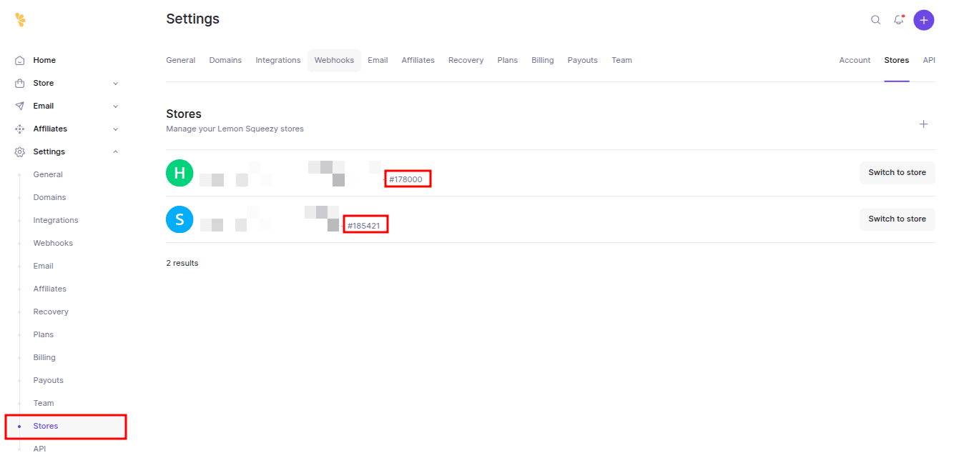Viewport: 959px width, 458px height.
Task: Select Email in settings submenu
Action: coord(44,267)
